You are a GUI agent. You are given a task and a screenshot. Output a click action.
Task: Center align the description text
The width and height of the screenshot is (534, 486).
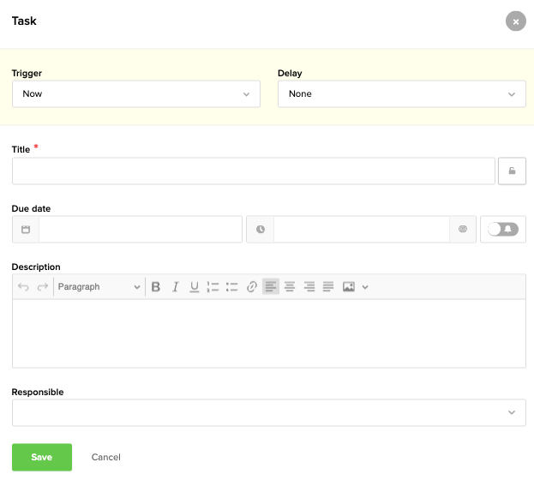click(x=290, y=287)
